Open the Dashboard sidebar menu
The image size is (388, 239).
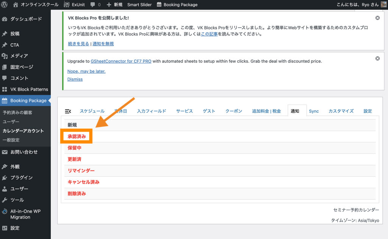[26, 19]
